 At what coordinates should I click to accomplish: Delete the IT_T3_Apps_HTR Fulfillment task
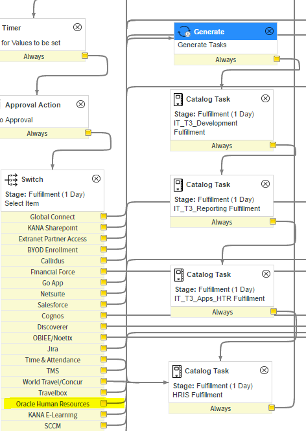click(266, 274)
